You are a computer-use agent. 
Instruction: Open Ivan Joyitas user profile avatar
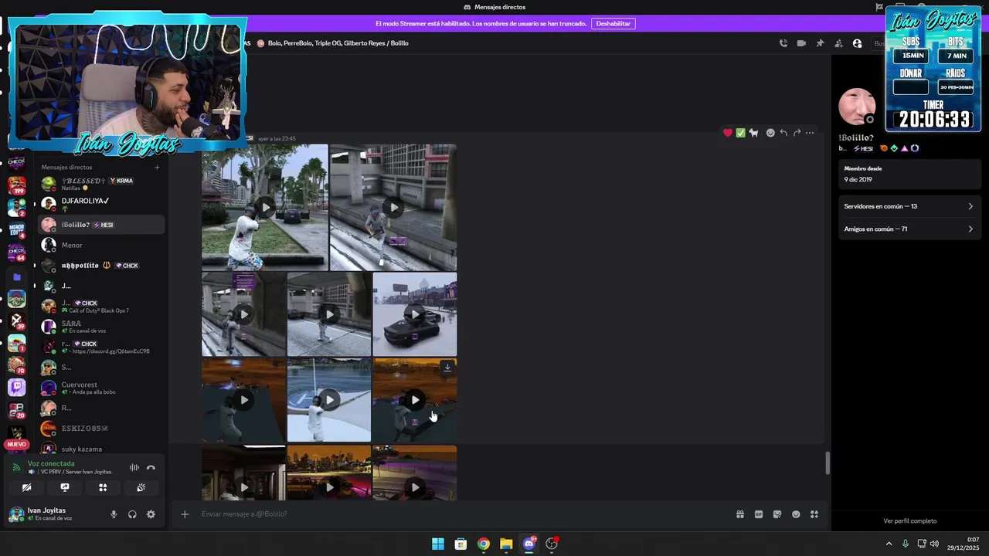click(16, 514)
